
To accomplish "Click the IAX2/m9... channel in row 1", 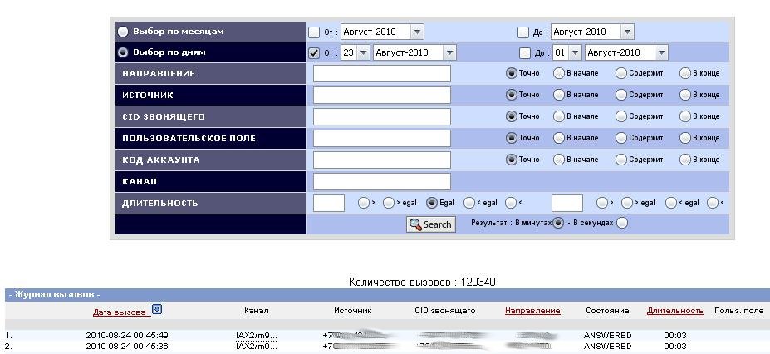I will [x=256, y=336].
